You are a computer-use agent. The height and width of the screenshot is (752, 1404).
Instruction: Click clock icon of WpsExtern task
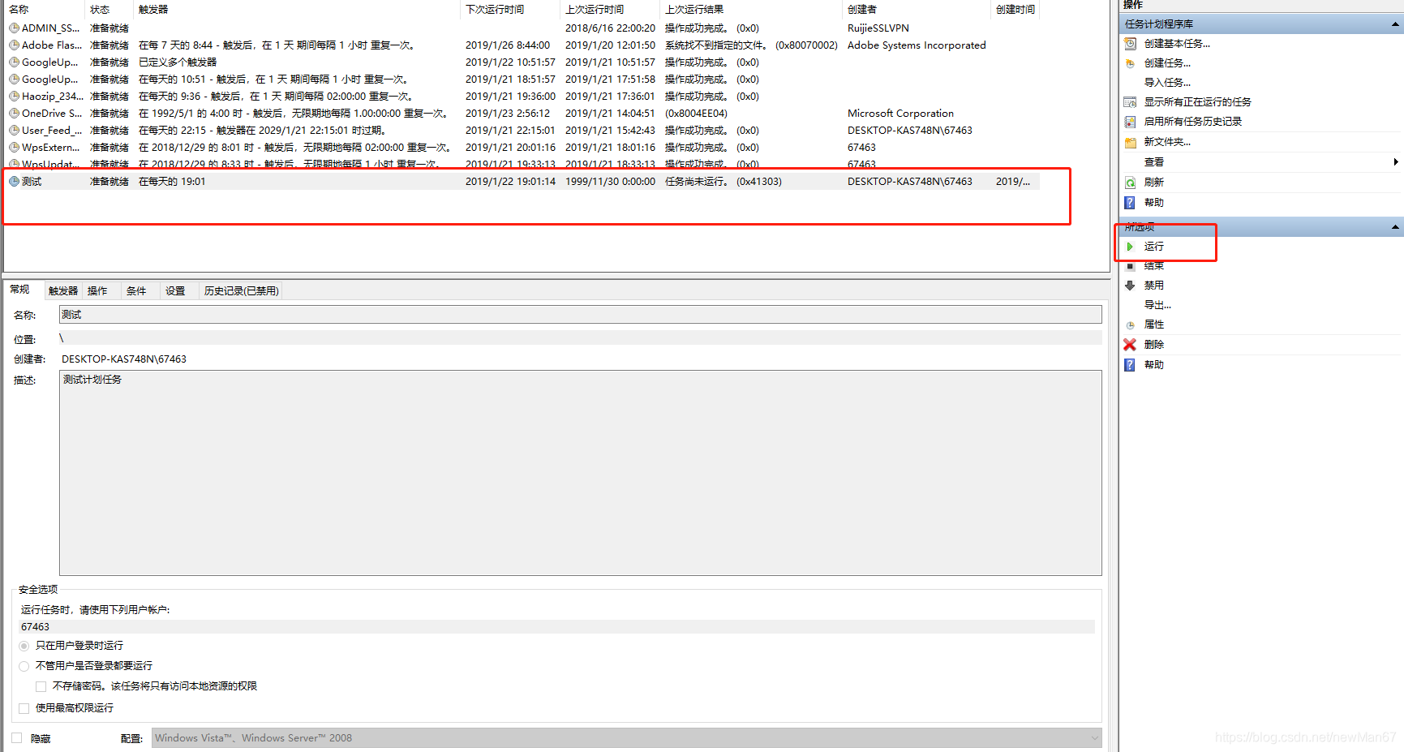pos(14,148)
